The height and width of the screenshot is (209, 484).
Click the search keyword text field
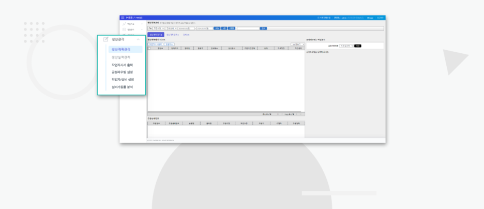click(248, 28)
